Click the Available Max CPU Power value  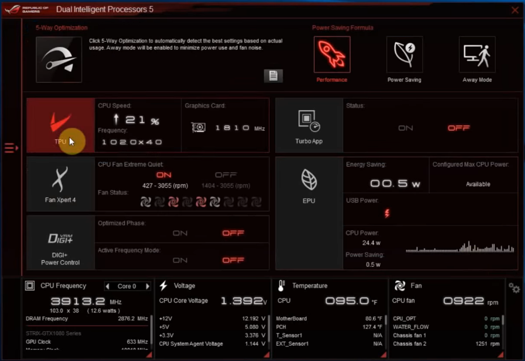pyautogui.click(x=478, y=184)
